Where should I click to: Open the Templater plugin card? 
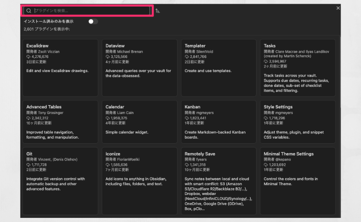pyautogui.click(x=218, y=68)
